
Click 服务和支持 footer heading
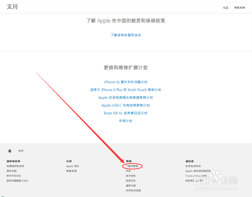(x=13, y=161)
